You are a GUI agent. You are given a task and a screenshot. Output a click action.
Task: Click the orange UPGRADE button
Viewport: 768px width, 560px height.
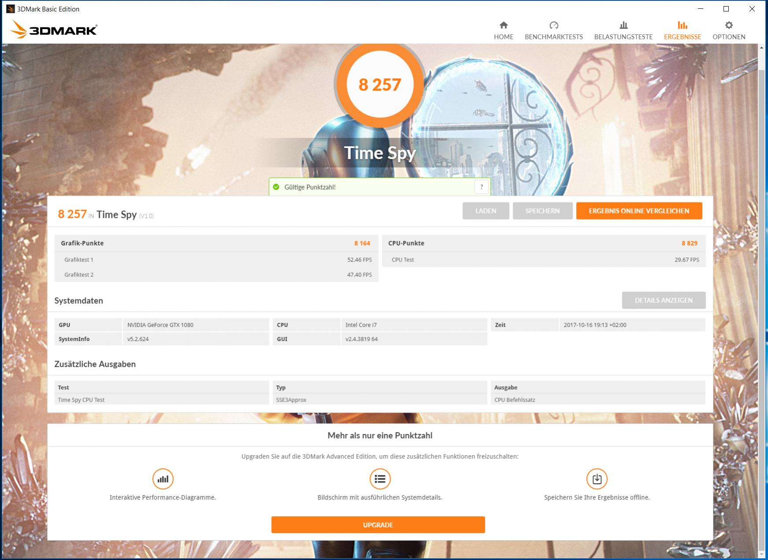click(x=378, y=525)
